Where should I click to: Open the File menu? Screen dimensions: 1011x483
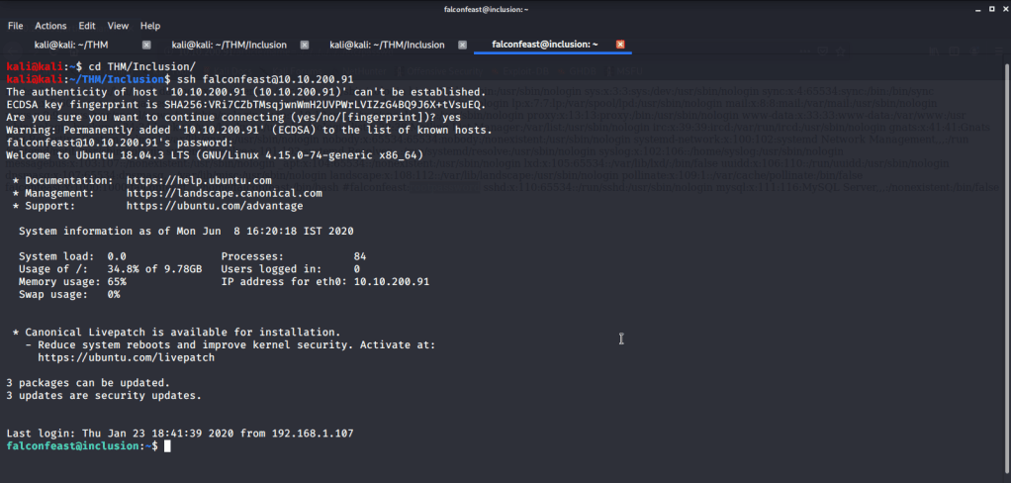coord(15,25)
